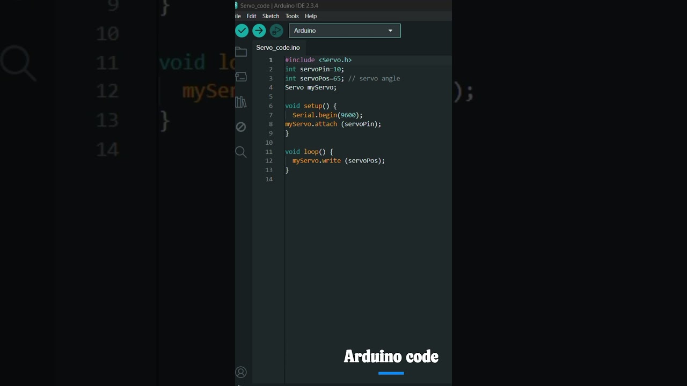
Task: Select the Servo_code.ino tab
Action: tap(278, 48)
